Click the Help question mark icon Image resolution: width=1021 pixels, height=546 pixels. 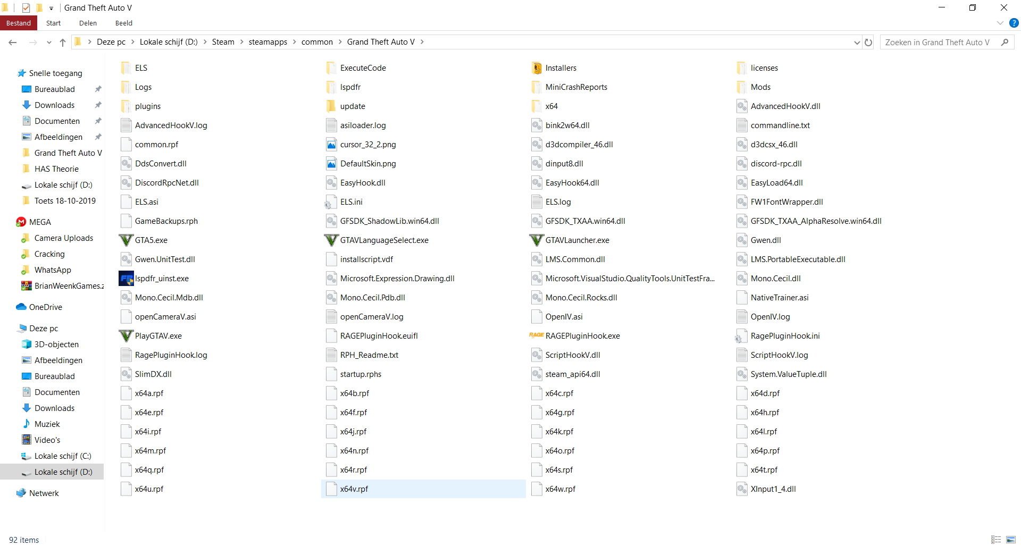[x=1014, y=23]
